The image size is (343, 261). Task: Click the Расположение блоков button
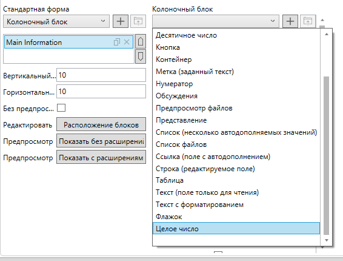tap(101, 124)
